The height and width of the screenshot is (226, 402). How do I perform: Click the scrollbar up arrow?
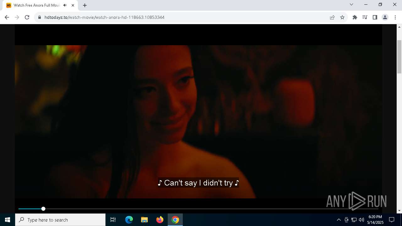coord(399,27)
